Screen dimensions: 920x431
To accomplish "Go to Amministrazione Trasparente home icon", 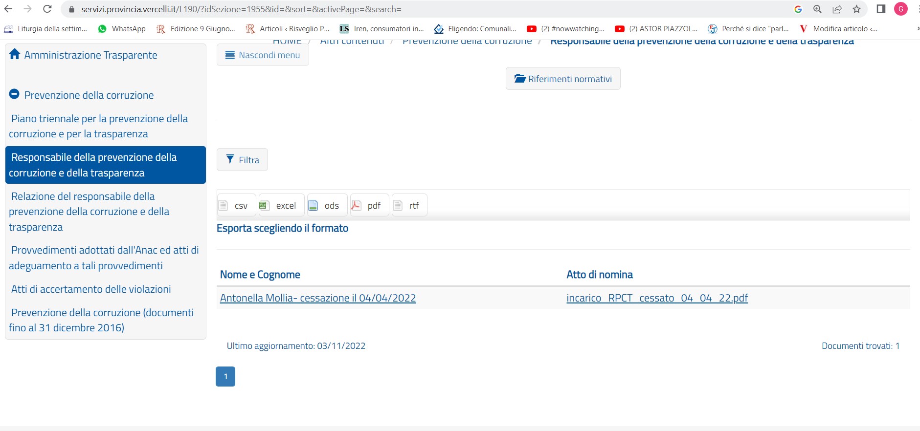I will pyautogui.click(x=15, y=54).
